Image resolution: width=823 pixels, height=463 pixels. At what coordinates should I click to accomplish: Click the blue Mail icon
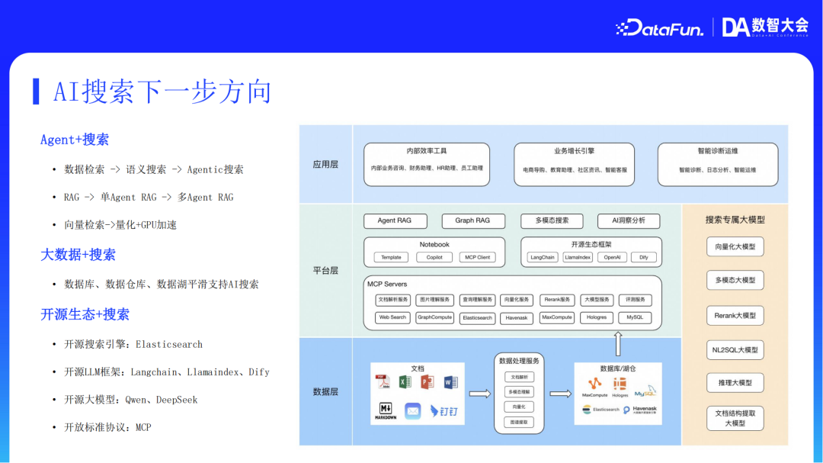pos(413,411)
